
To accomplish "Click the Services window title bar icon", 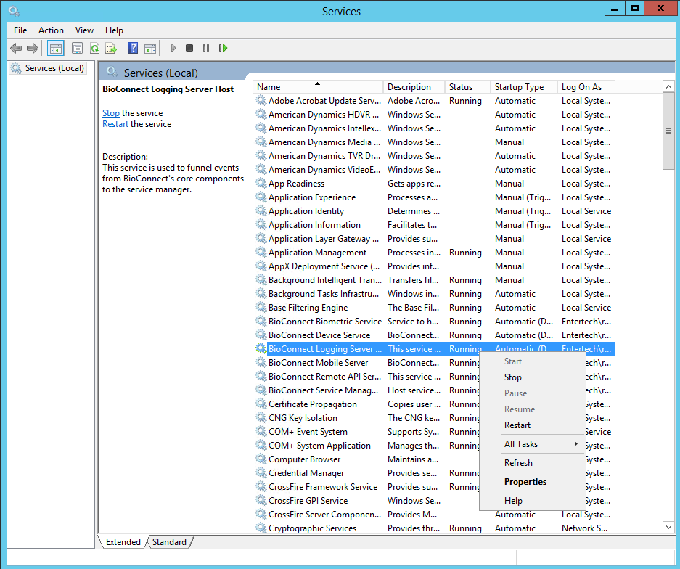I will tap(14, 11).
